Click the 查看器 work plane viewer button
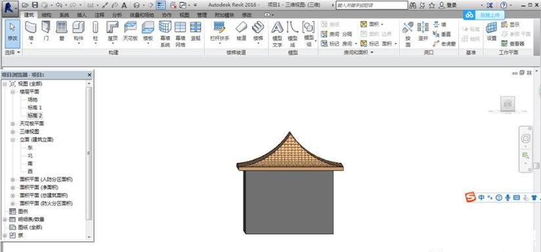 point(513,44)
